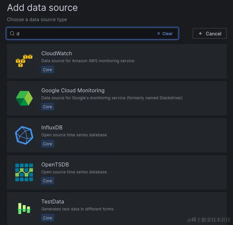Screen dimensions: 233x225
Task: Click the InfluxDB time series database description
Action: (74, 135)
